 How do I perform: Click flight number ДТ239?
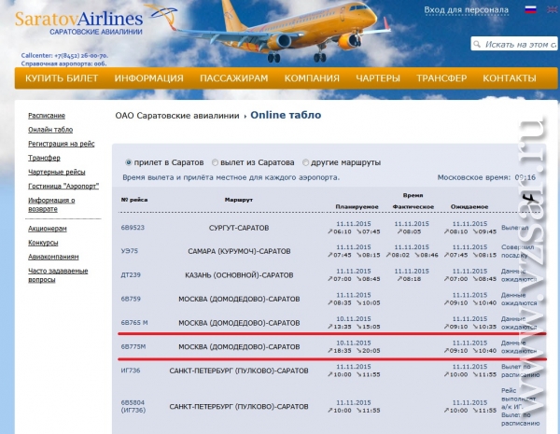pyautogui.click(x=131, y=275)
